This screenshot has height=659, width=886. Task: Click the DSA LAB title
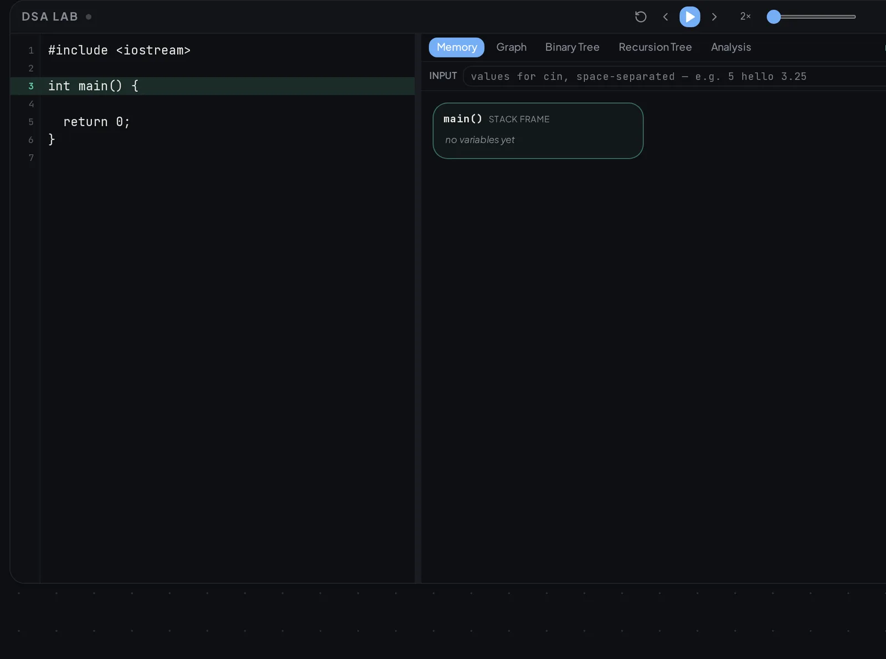[50, 17]
